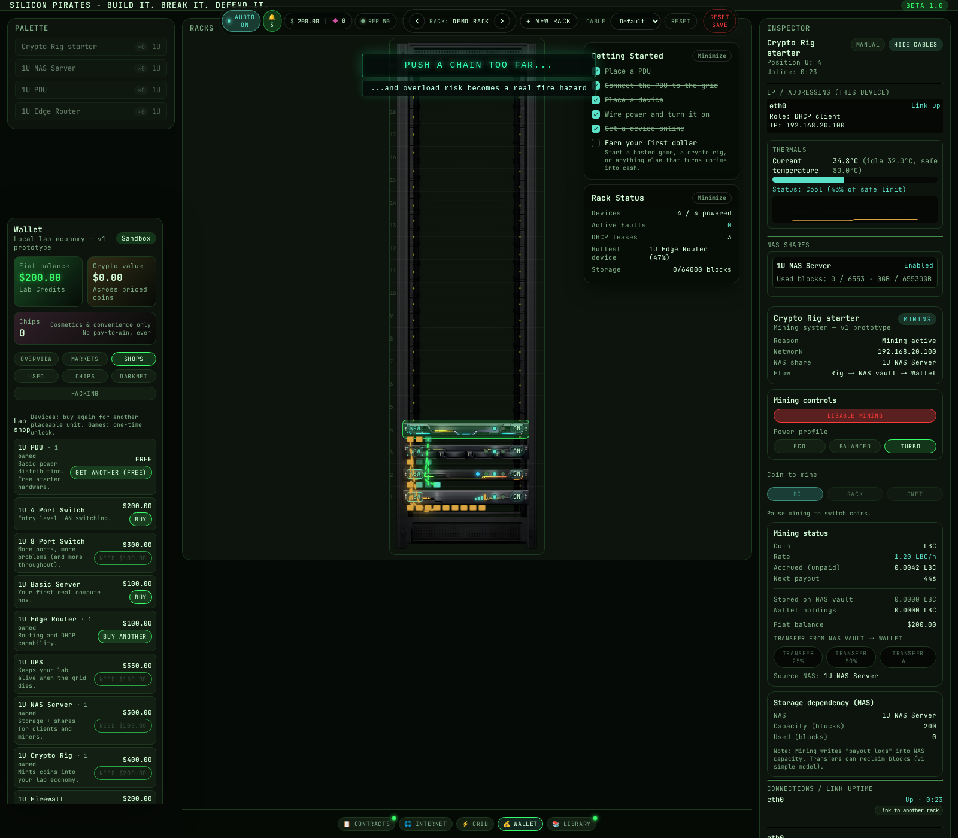Choose DNET as the coin to mine

point(915,494)
